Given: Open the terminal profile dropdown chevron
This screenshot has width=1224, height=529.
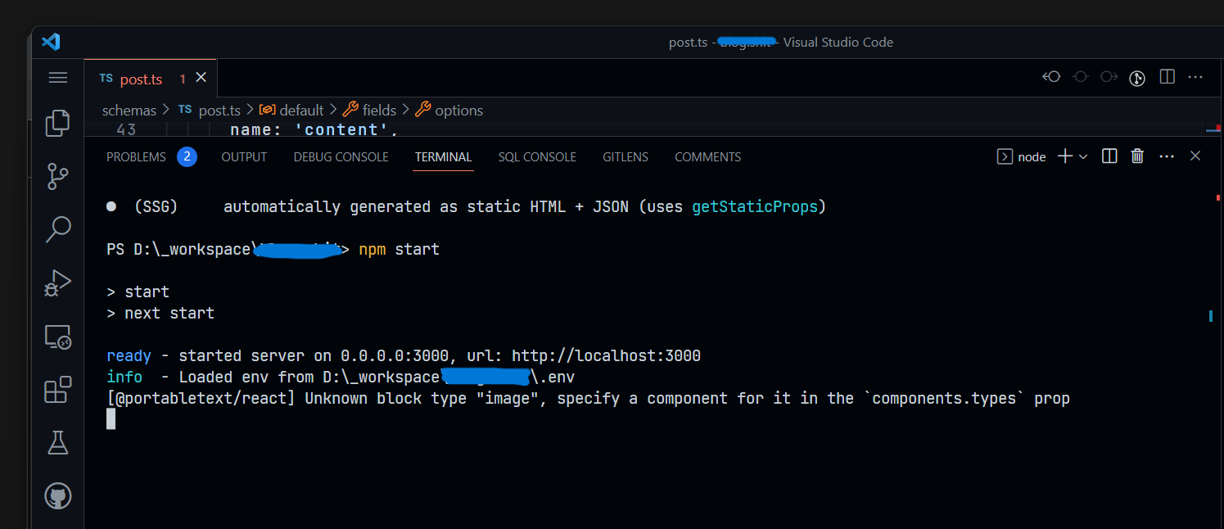Looking at the screenshot, I should click(x=1081, y=156).
